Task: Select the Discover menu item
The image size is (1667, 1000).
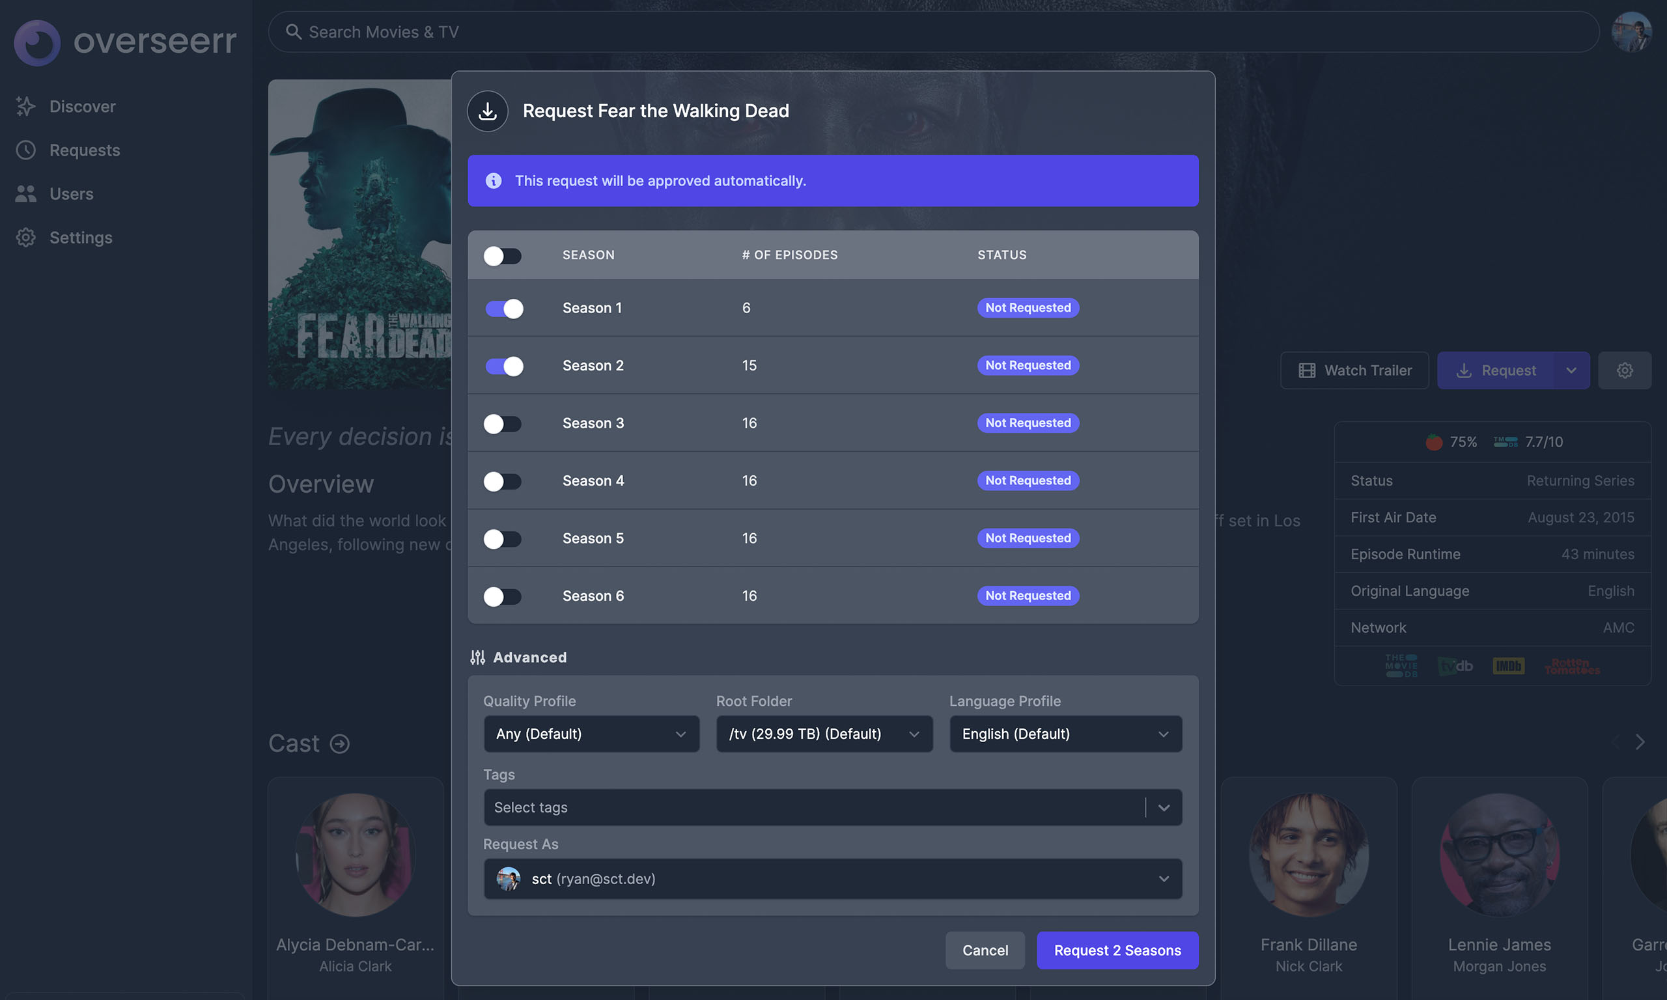Action: point(81,106)
